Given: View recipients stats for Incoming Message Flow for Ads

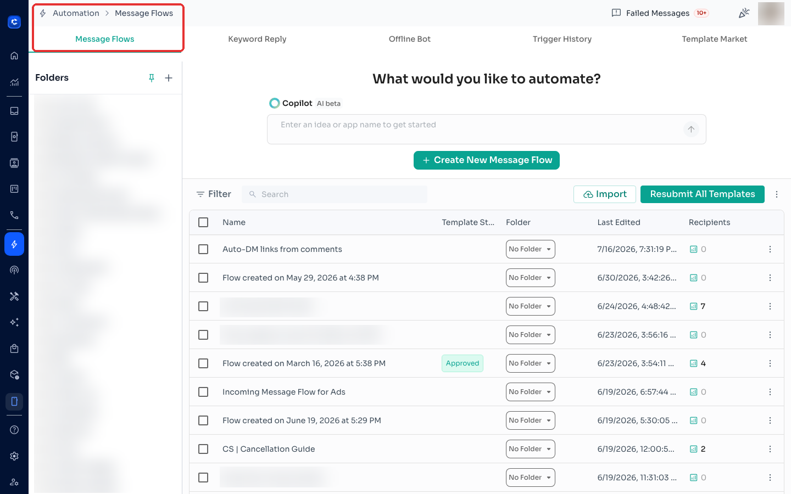Looking at the screenshot, I should 694,392.
